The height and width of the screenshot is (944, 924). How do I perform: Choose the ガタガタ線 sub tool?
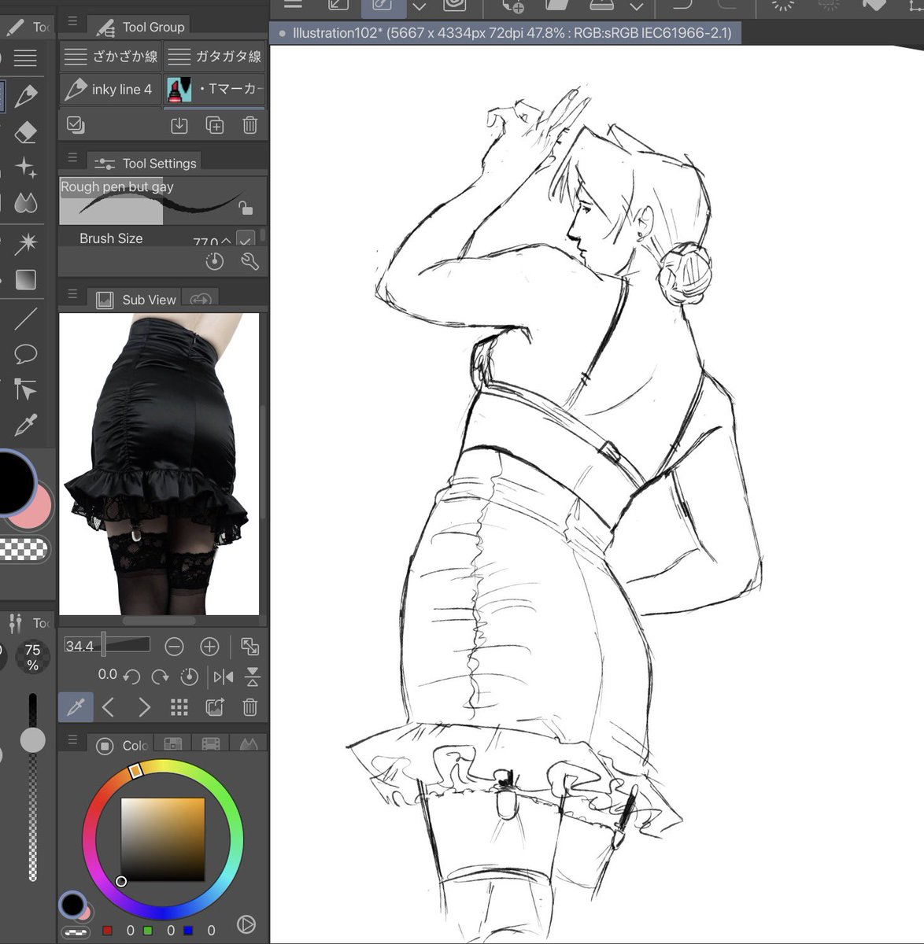[215, 57]
